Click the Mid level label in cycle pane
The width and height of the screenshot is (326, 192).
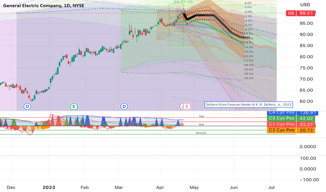pos(201,125)
